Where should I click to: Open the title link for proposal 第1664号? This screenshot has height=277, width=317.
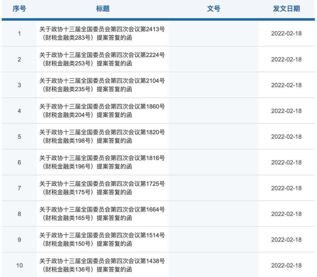coord(102,214)
